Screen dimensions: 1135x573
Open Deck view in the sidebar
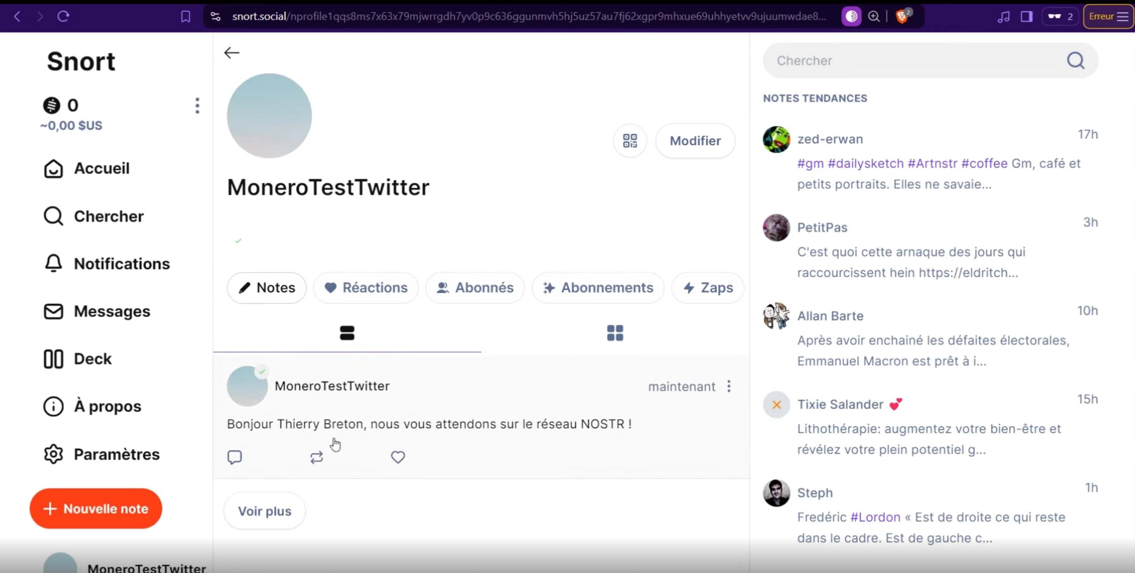point(78,359)
